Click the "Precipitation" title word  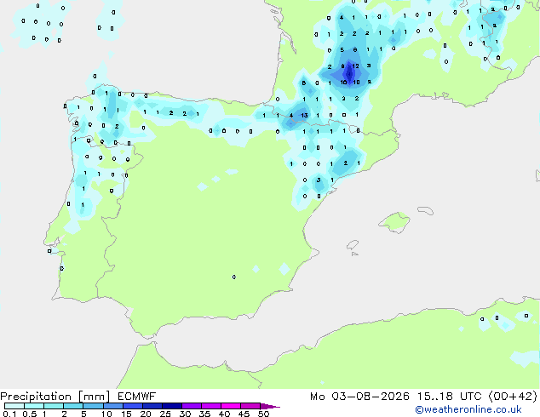(36, 397)
